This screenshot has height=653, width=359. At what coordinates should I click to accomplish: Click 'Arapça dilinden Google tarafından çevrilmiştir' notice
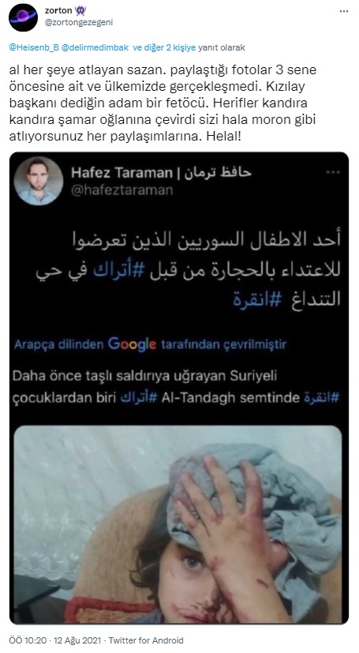pos(150,344)
